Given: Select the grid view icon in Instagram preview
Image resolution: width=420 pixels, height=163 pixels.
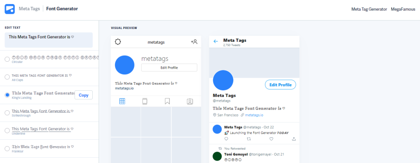Looking at the screenshot, I should pyautogui.click(x=122, y=101).
